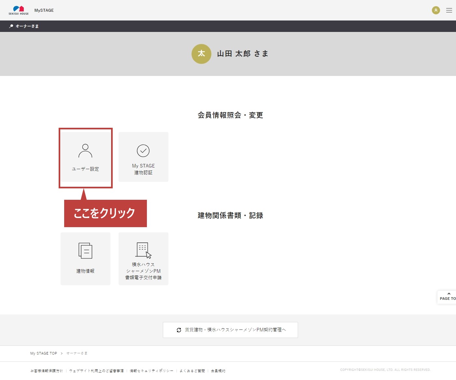Click the copyright Sekisui House text
Screen dimensions: 456x380
tap(385, 370)
